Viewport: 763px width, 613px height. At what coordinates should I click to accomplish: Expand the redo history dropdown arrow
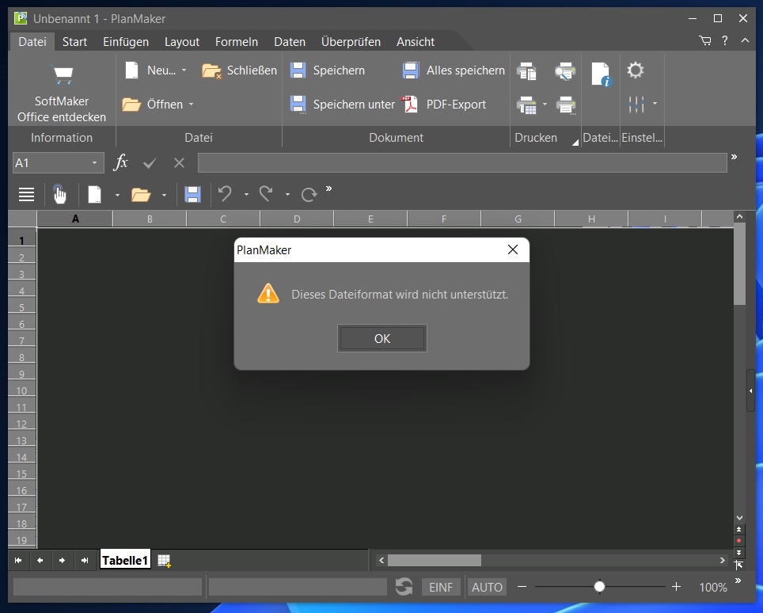(287, 194)
